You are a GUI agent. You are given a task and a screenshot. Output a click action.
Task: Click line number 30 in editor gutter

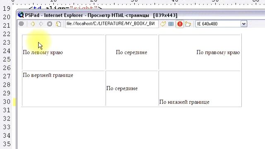pyautogui.click(x=7, y=102)
